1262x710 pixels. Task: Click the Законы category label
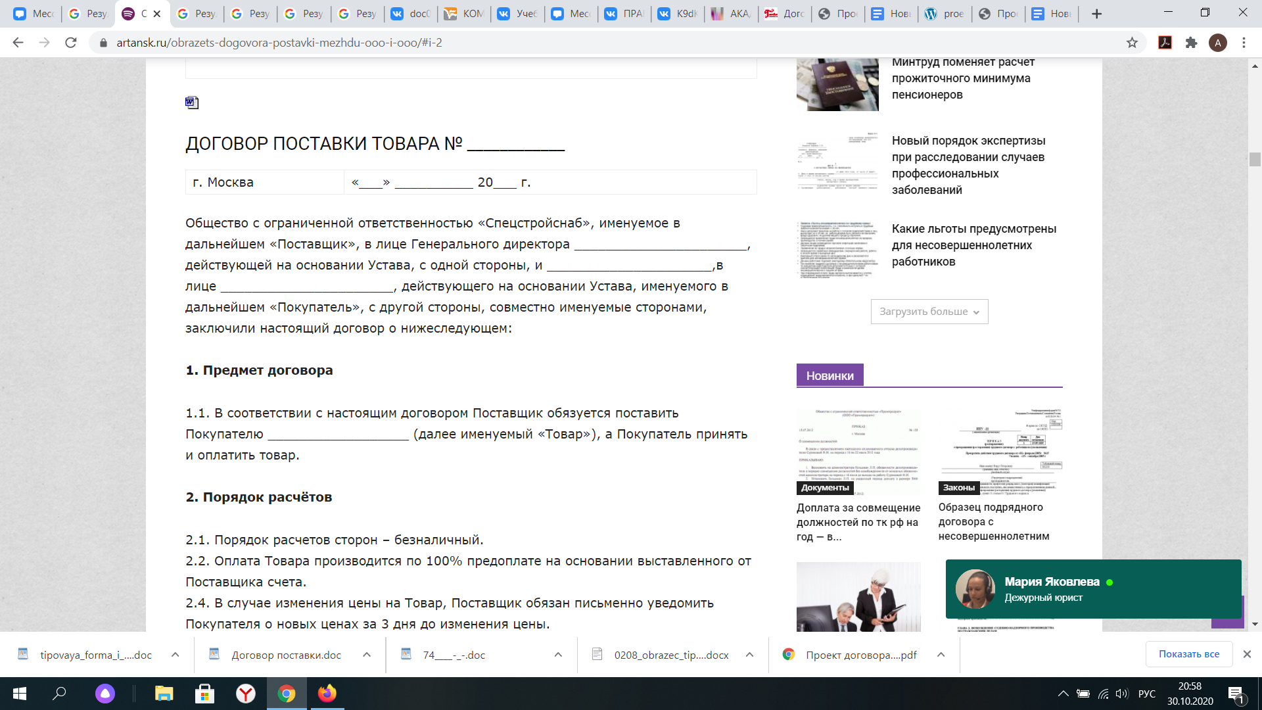point(959,488)
